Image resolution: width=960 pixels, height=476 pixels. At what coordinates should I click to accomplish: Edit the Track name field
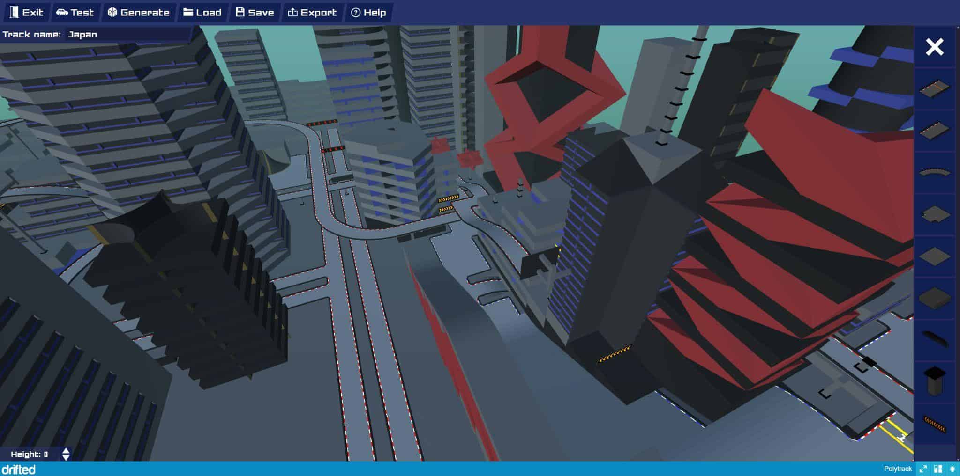coord(127,35)
